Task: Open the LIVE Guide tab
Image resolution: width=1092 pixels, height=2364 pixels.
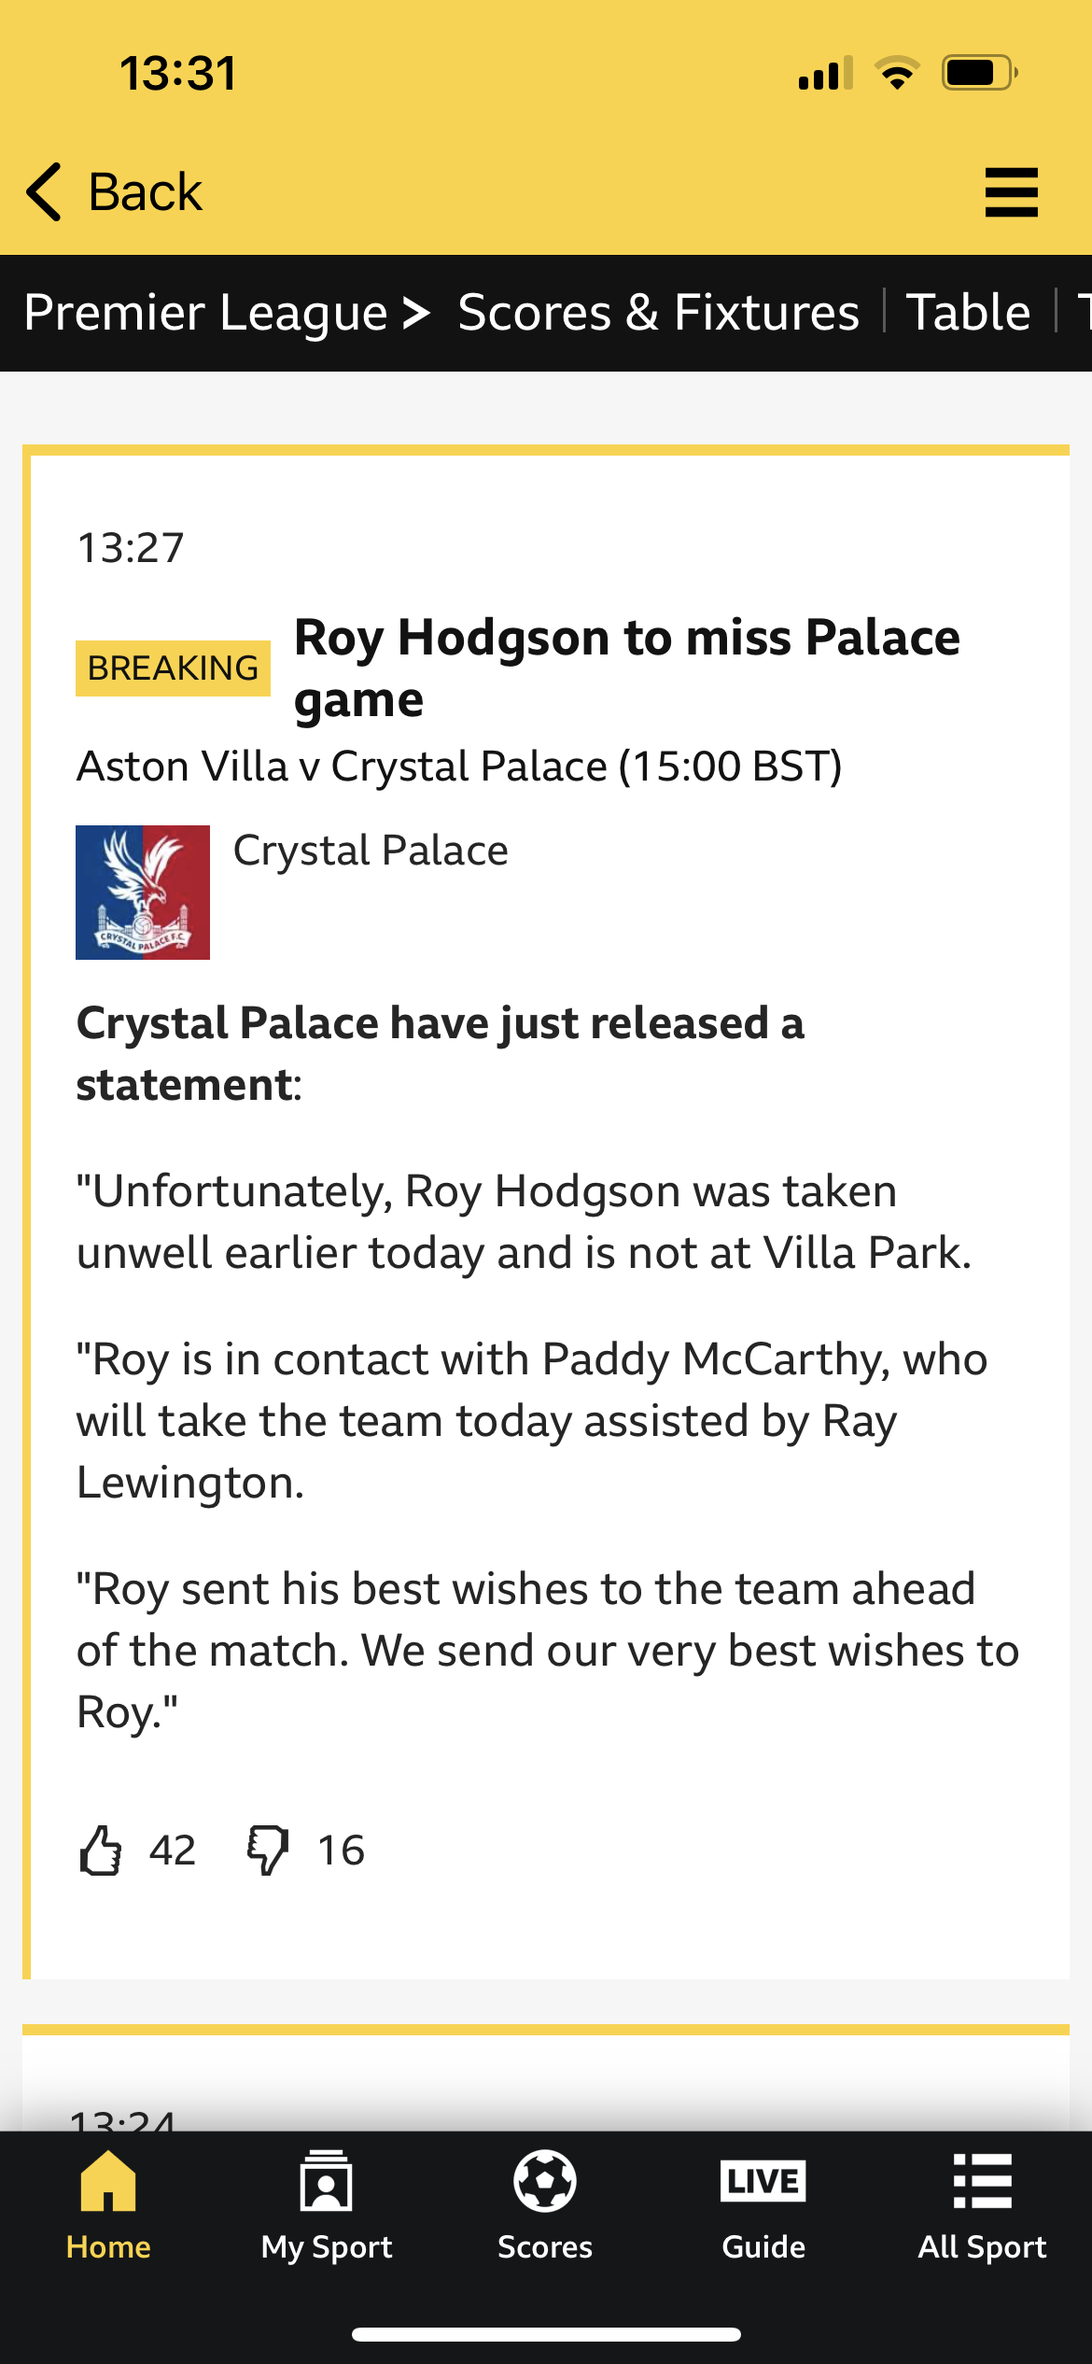Action: [x=763, y=2205]
